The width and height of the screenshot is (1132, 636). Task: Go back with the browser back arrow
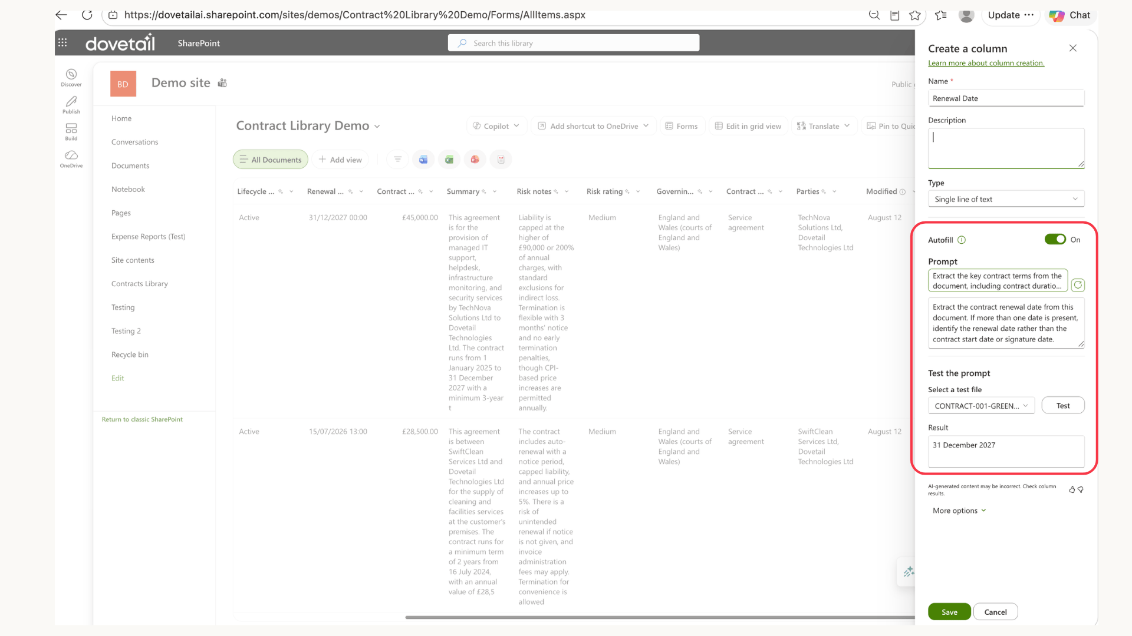click(x=61, y=15)
